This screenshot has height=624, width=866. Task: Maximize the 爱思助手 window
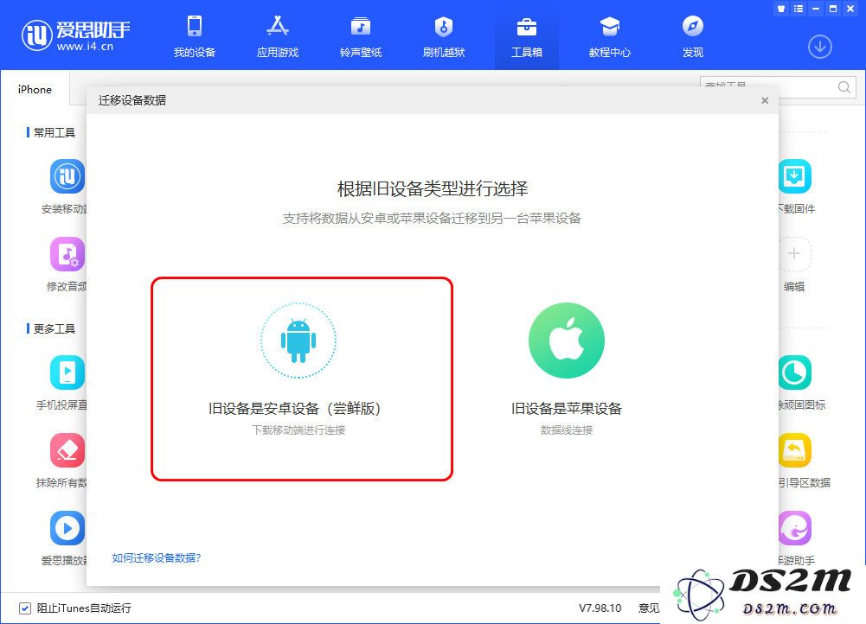tap(833, 9)
